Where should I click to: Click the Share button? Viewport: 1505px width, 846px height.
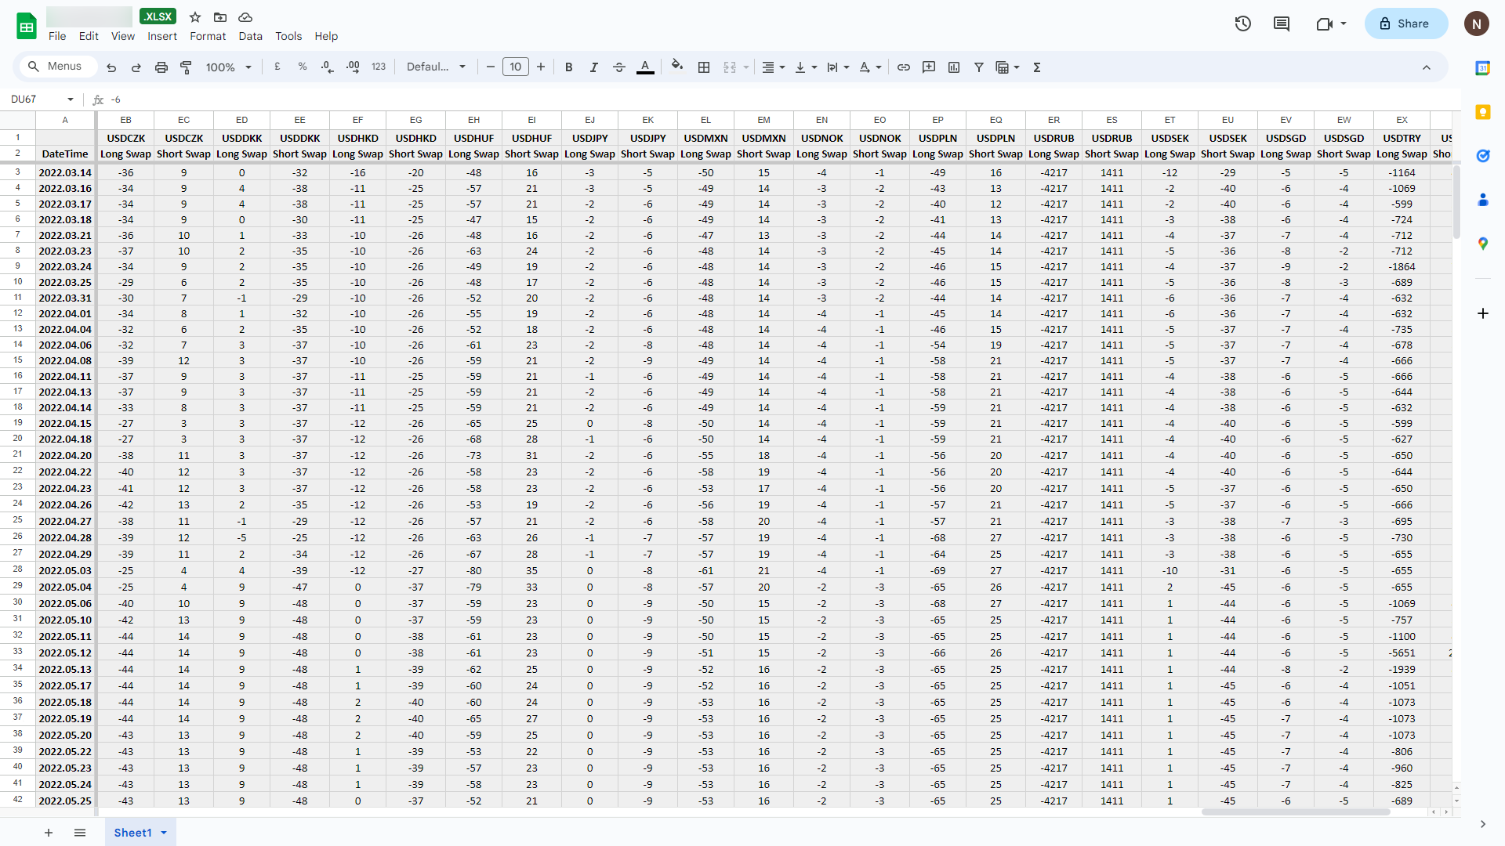1405,23
